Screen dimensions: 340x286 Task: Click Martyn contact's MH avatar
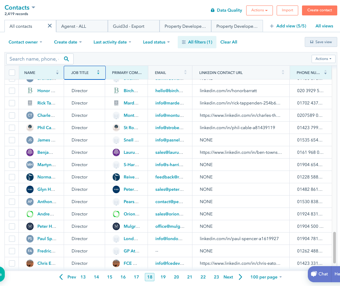(x=30, y=165)
